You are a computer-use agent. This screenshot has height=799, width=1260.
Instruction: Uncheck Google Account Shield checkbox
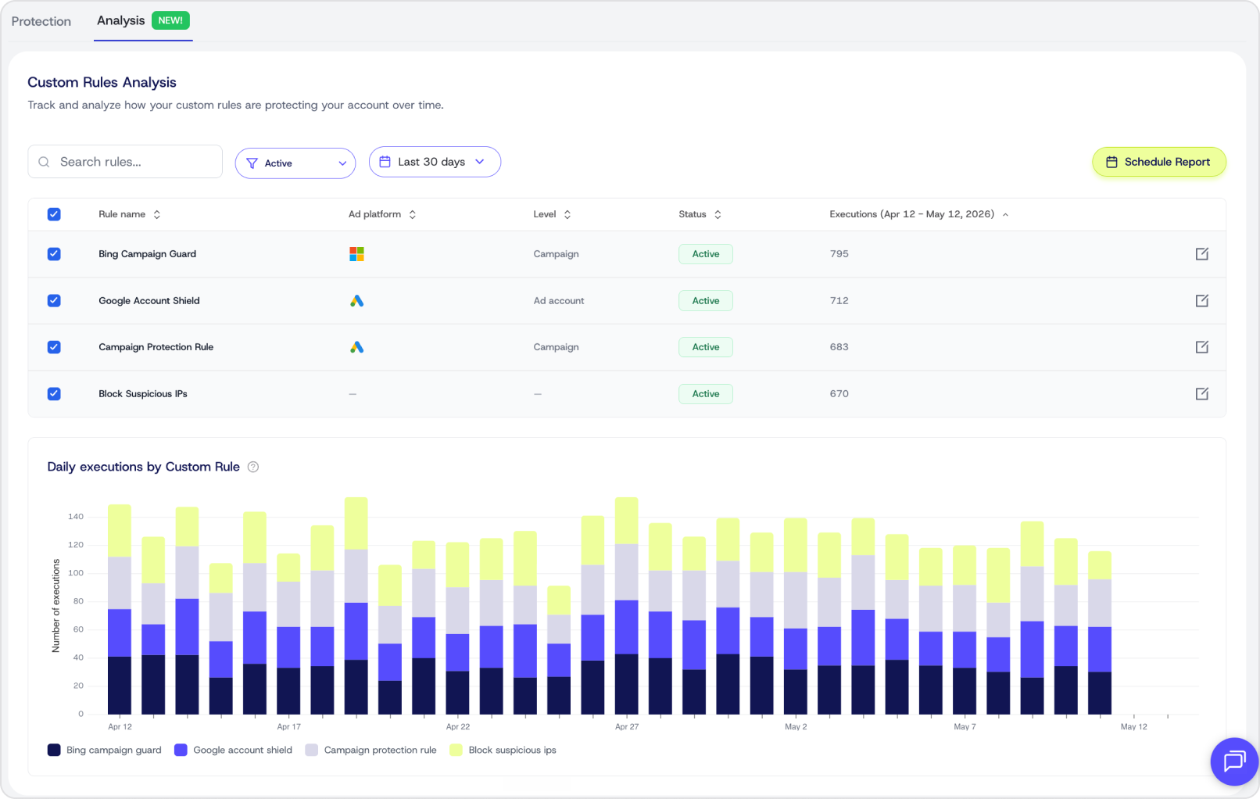pos(54,301)
